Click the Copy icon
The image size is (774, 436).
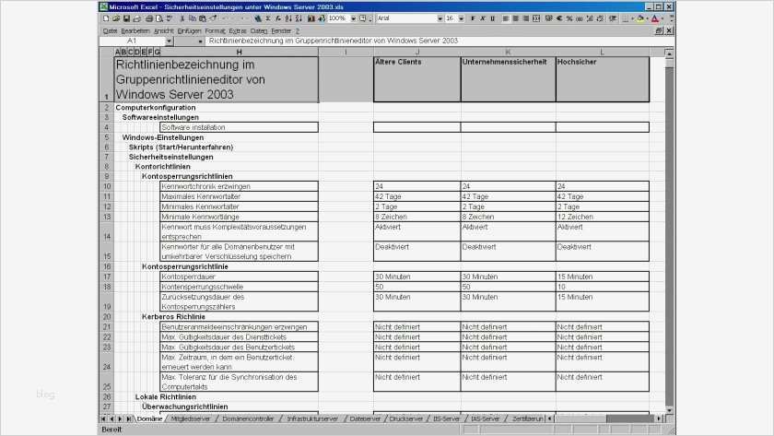(x=193, y=18)
